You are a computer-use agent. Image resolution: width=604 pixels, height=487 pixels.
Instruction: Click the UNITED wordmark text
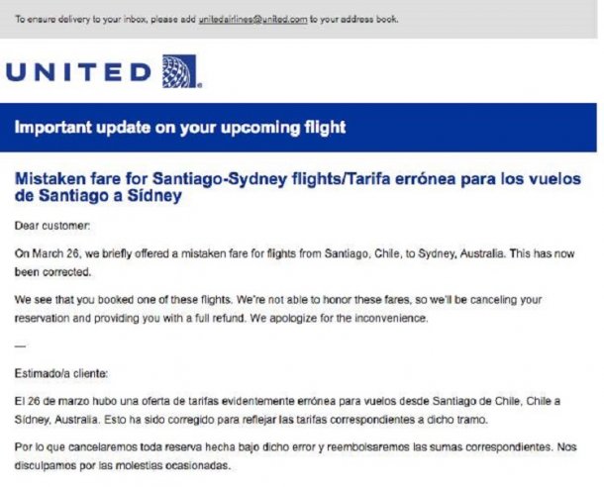click(x=79, y=71)
